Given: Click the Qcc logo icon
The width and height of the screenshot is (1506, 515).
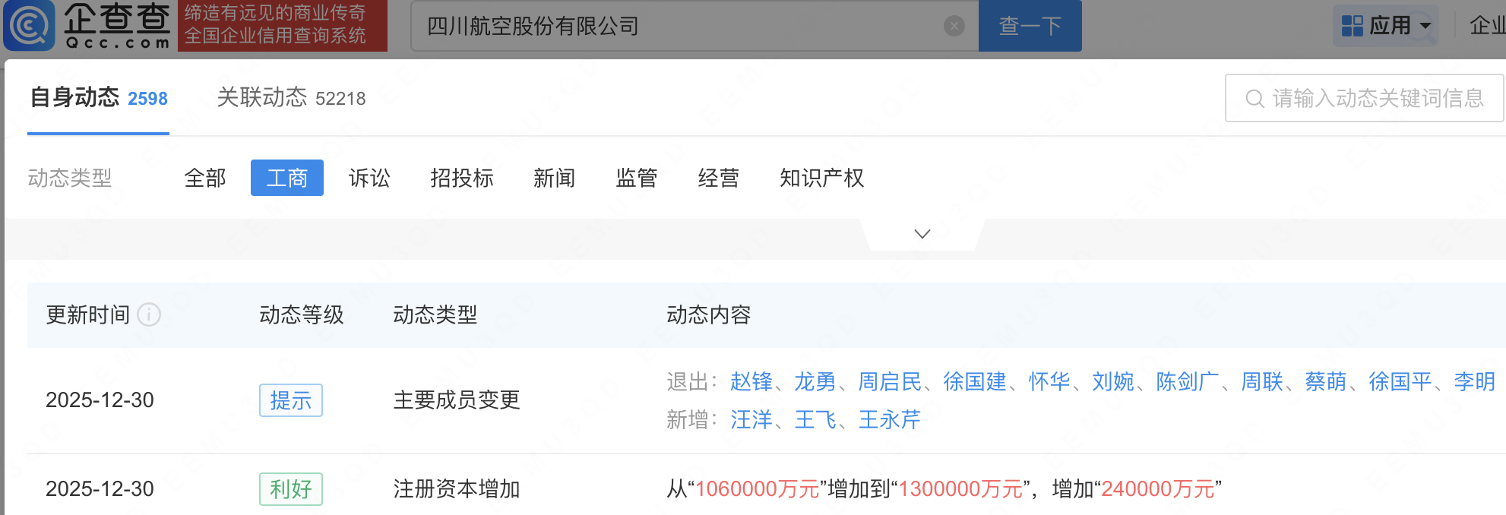Looking at the screenshot, I should click(29, 26).
